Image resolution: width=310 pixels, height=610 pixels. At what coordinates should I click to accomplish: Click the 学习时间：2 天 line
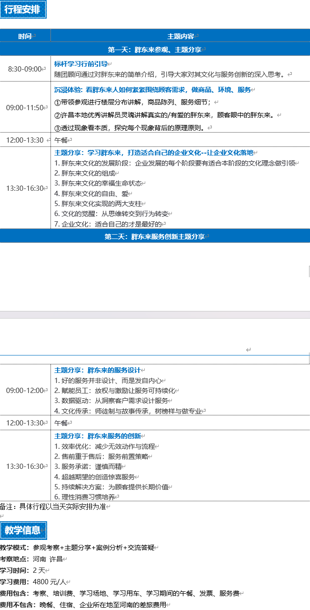pos(23,570)
